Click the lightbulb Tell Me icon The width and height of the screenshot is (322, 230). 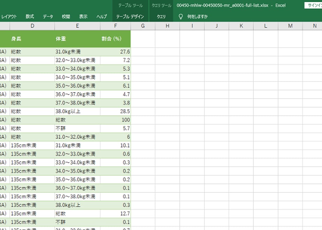pyautogui.click(x=181, y=17)
